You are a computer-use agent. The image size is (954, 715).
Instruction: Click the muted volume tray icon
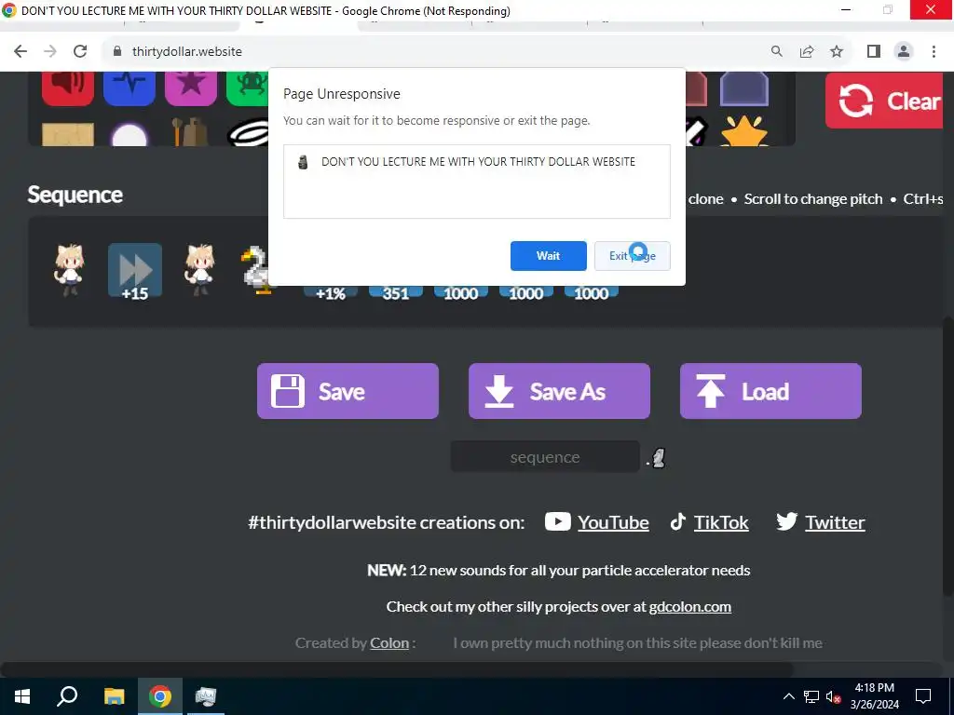coord(834,696)
